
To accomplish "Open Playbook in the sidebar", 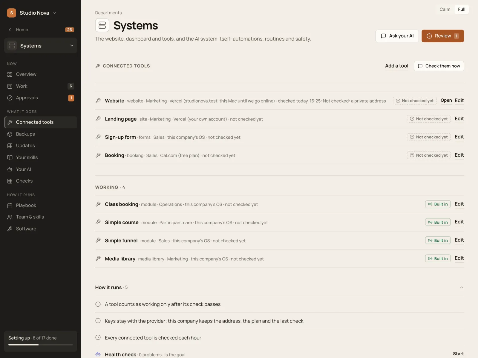I will click(x=41, y=206).
